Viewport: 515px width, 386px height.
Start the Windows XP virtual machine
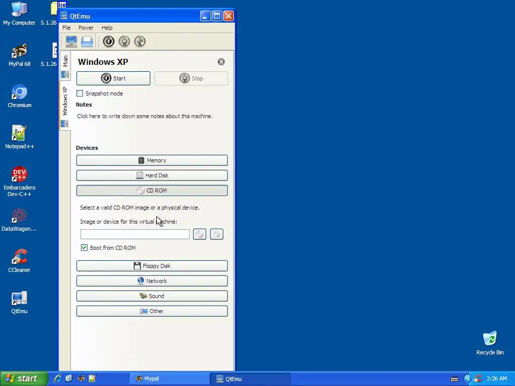pos(113,78)
